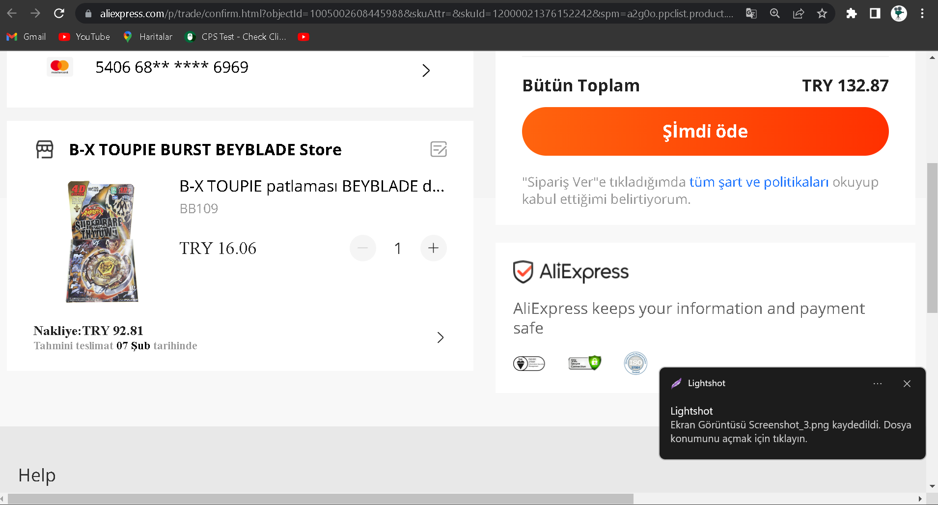Click the round ISO 27001 badge
Image resolution: width=938 pixels, height=505 pixels.
coord(635,364)
